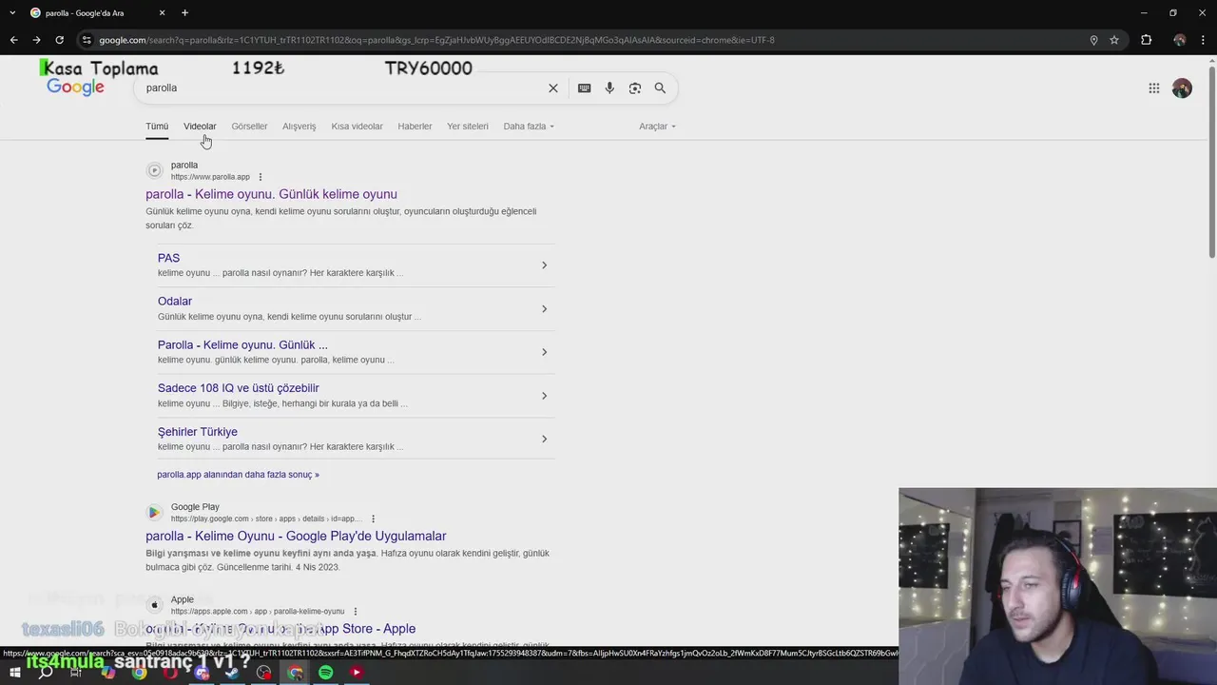The image size is (1217, 685).
Task: Open 'Parolla - Kelime oyunu. Günlük ...' sitelink
Action: [242, 345]
